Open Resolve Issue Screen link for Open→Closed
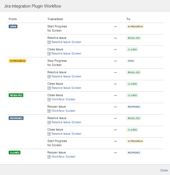 coord(66,54)
